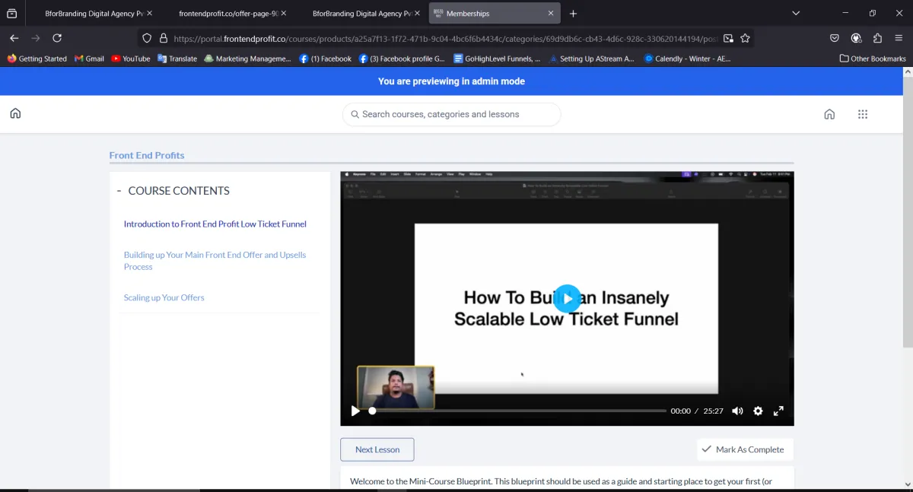Open the Scaling up Your Offers lesson

[x=164, y=297]
